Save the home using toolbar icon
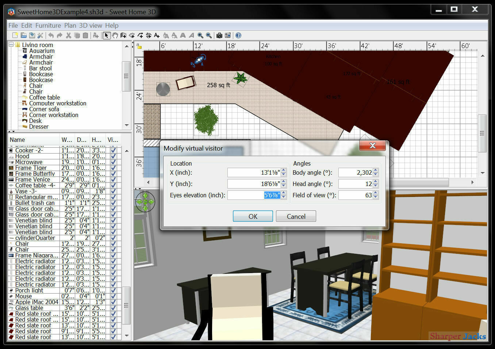This screenshot has height=349, width=495. click(32, 35)
